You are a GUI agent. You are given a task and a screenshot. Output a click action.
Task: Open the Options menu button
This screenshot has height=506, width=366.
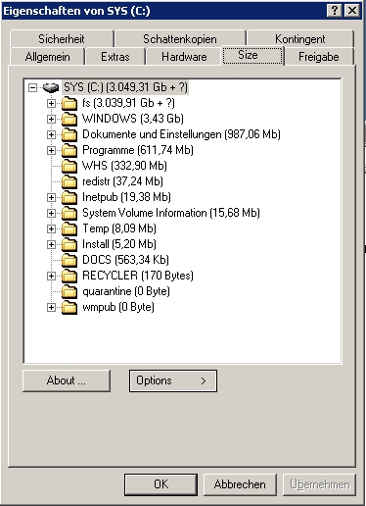tap(173, 380)
